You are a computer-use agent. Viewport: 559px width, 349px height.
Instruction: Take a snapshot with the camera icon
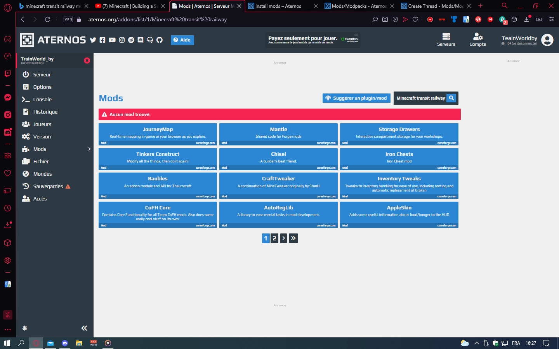[385, 19]
